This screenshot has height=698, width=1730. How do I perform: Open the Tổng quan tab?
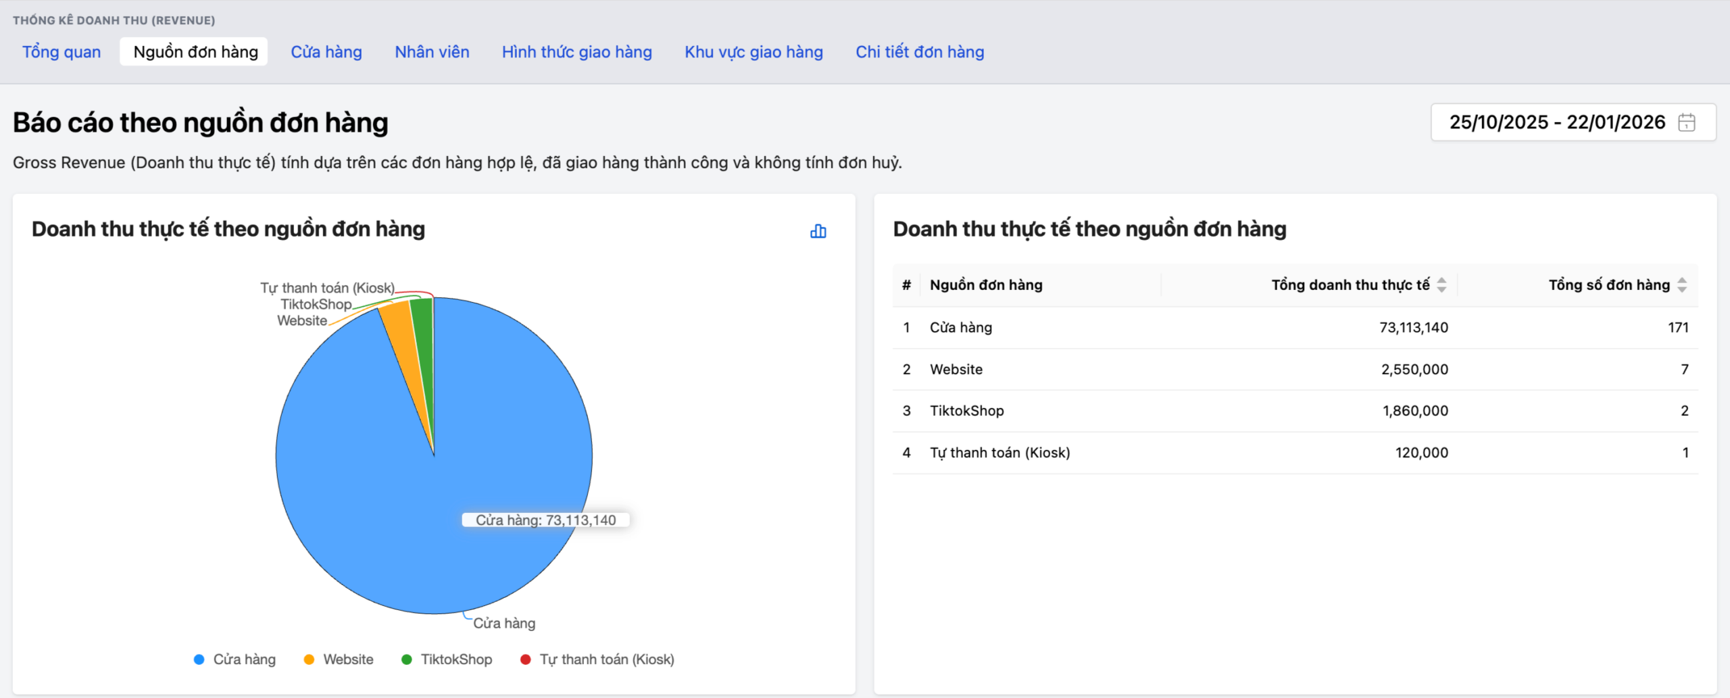[x=61, y=52]
